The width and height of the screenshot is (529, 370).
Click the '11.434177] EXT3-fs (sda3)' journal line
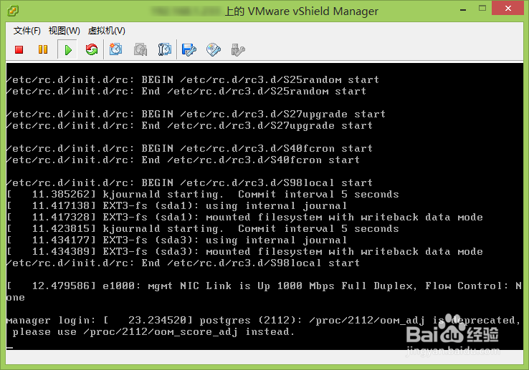[x=177, y=240]
